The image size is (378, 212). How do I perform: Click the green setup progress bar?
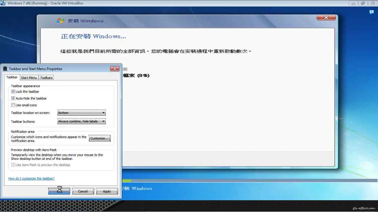tap(126, 180)
